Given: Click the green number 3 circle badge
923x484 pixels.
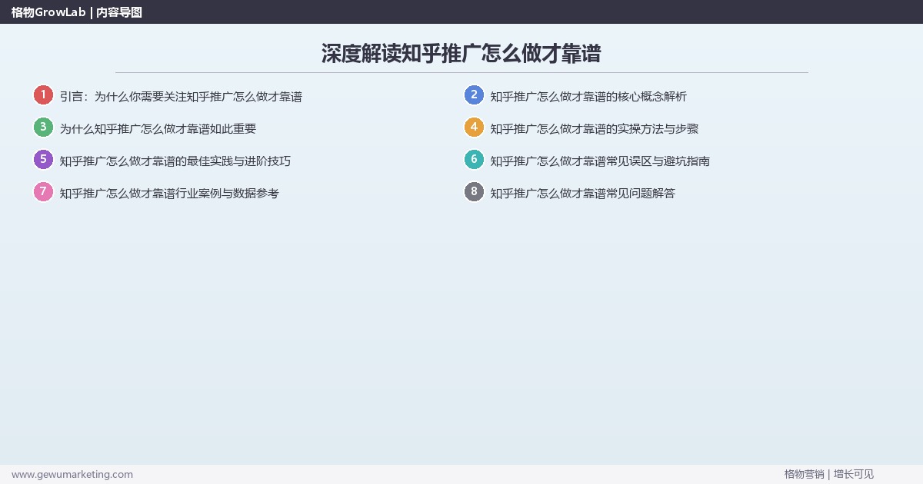Looking at the screenshot, I should pos(43,128).
